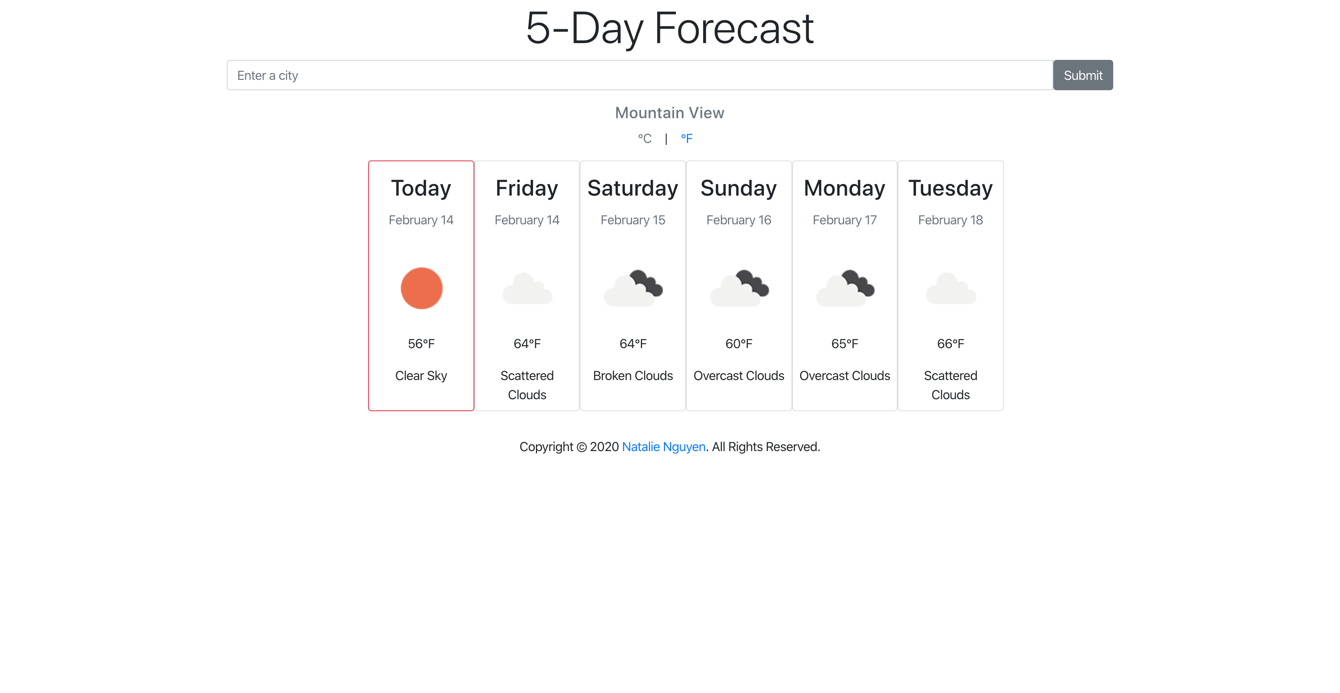
Task: Click Friday's scattered clouds icon
Action: (527, 289)
